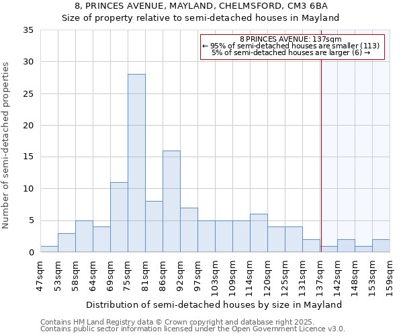Click the tallest histogram bar at 75sqm
403x336 pixels.
coord(137,163)
